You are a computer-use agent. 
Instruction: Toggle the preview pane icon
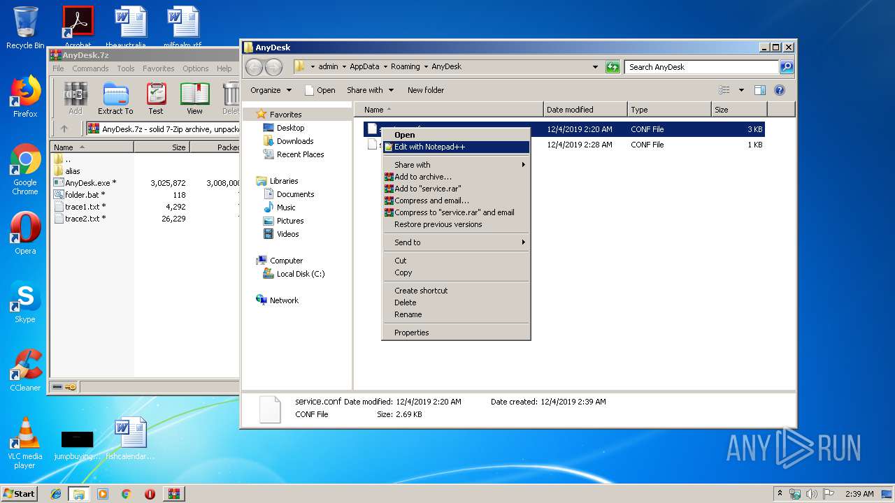pos(760,90)
